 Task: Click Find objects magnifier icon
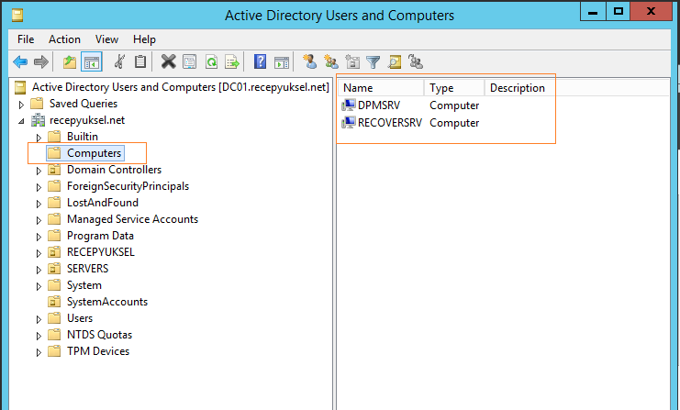point(395,62)
